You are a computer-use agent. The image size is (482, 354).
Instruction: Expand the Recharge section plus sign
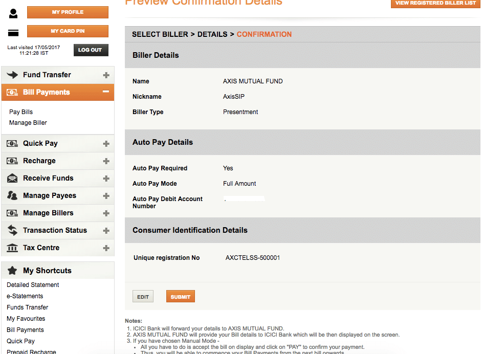coord(106,161)
